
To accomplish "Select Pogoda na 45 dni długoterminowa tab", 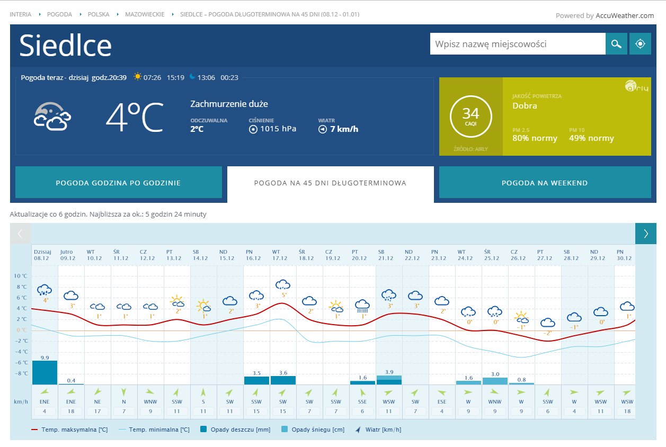I will coord(330,183).
